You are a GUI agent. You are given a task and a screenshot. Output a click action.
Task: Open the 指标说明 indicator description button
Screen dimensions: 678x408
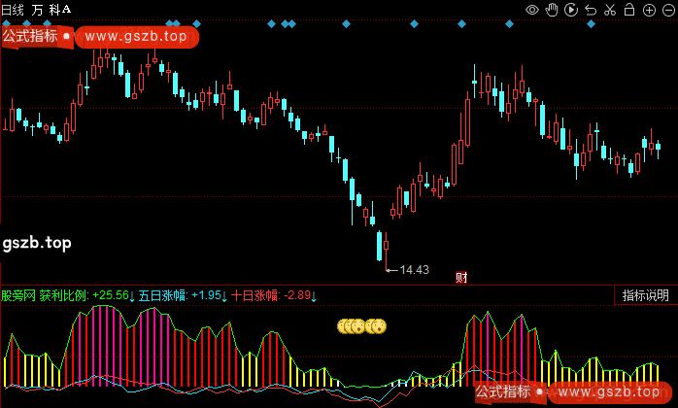point(646,295)
